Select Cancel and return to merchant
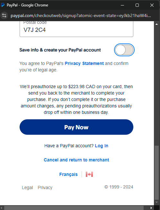This screenshot has height=210, width=160. pos(76,160)
